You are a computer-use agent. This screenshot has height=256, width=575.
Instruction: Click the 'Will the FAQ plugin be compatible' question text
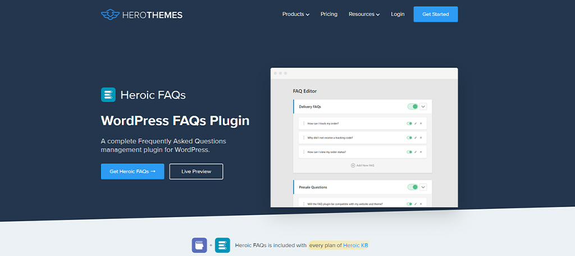tap(345, 204)
